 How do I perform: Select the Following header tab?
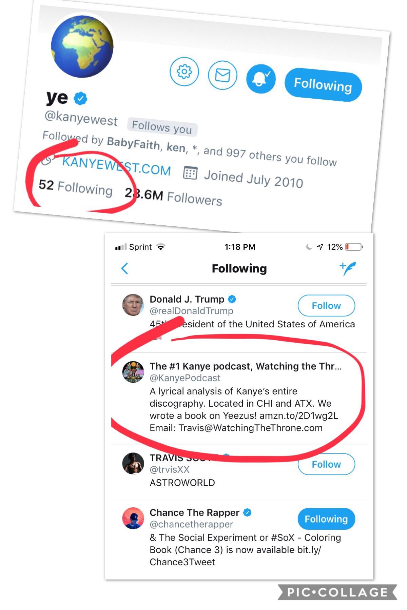coord(239,268)
